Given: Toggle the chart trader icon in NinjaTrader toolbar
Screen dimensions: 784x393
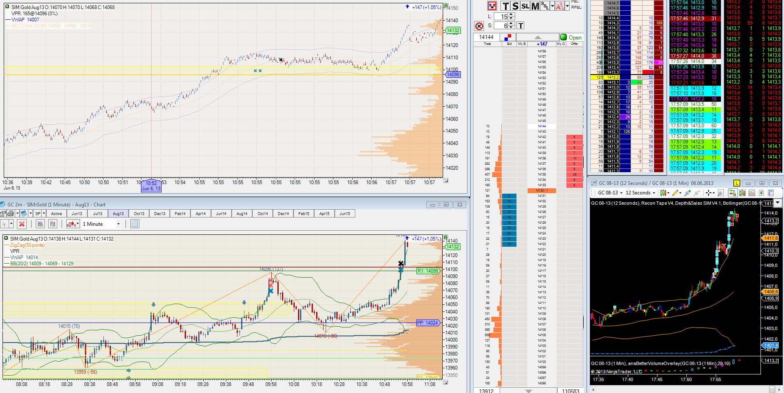Looking at the screenshot, I should coord(733,193).
